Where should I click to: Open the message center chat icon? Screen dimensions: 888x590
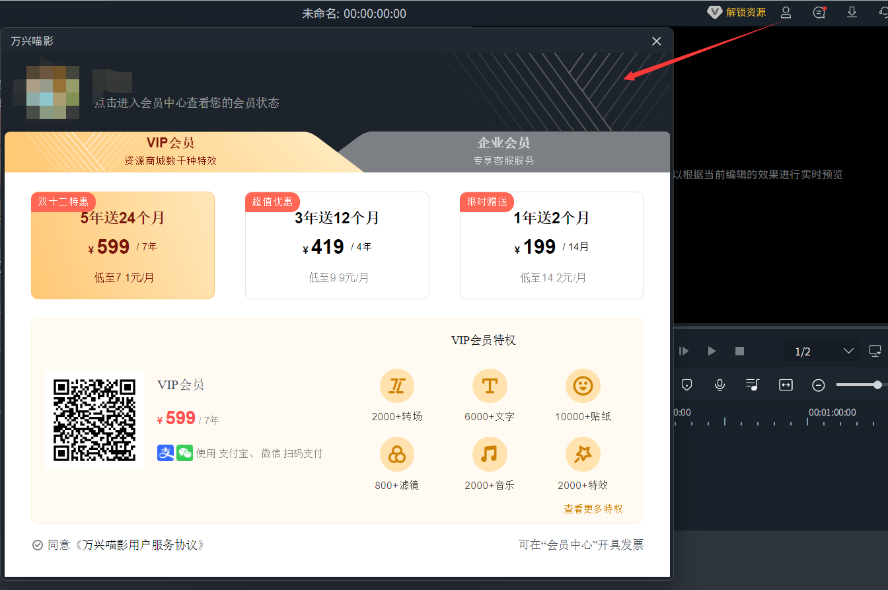pos(819,13)
